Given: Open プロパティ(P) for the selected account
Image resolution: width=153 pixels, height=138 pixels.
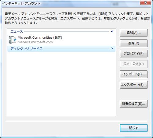Looking at the screenshot, I should [134, 54].
